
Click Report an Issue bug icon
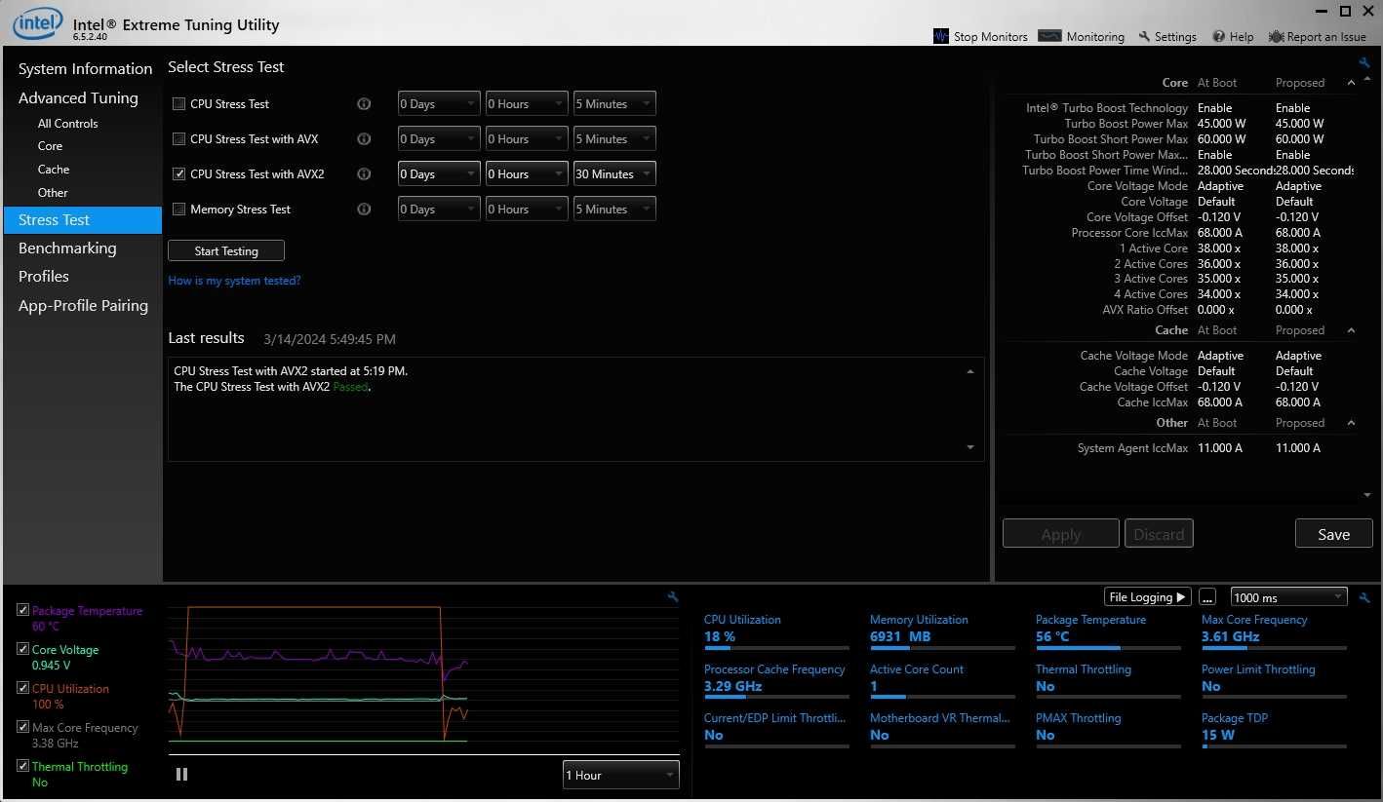(1276, 36)
